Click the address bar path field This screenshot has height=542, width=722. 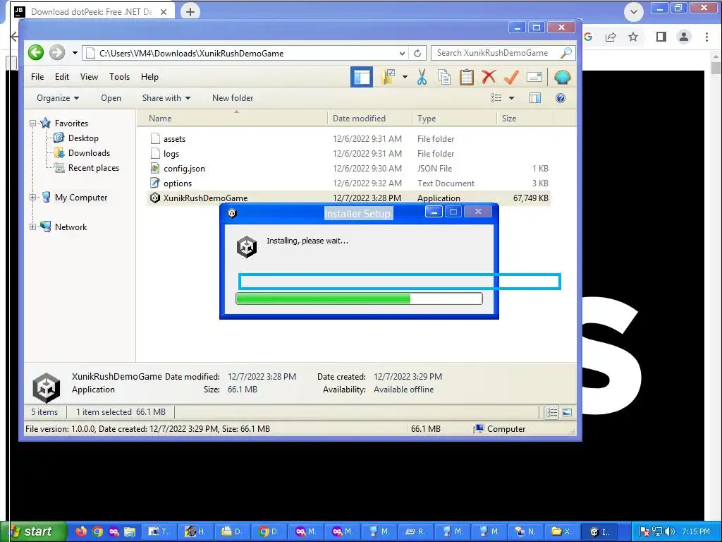click(x=245, y=54)
